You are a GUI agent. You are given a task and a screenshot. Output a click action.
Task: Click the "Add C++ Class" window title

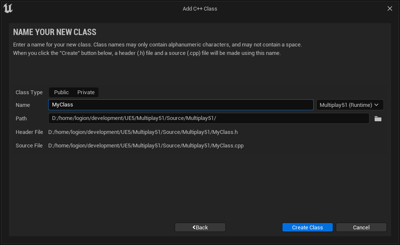[200, 8]
